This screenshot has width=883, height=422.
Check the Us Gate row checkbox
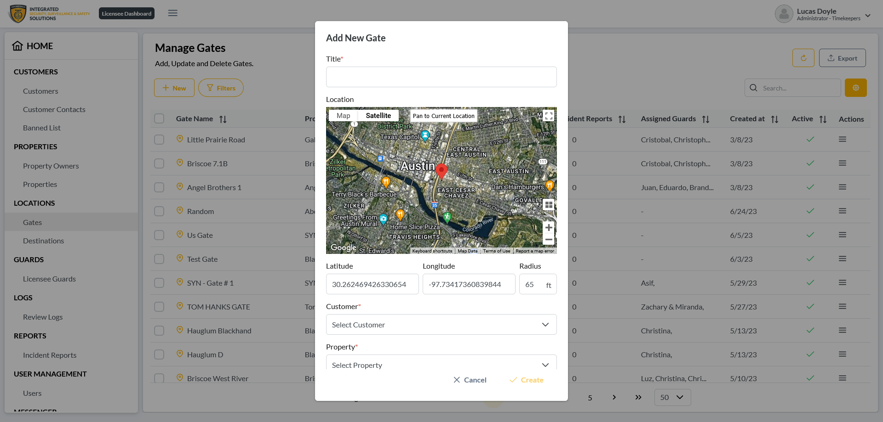click(x=159, y=235)
